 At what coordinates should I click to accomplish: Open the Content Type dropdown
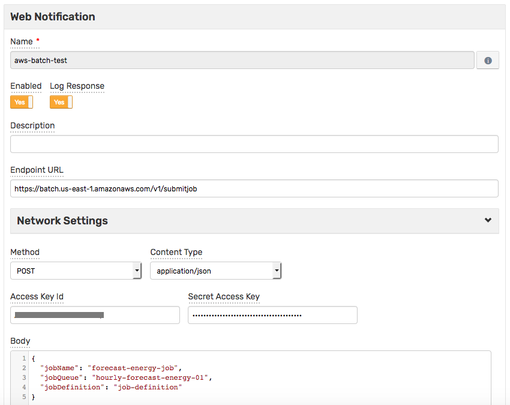pyautogui.click(x=215, y=271)
